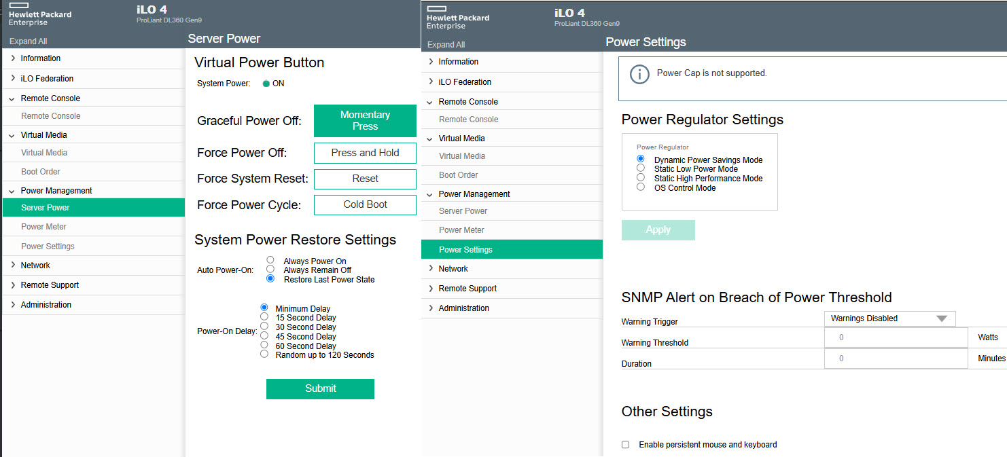Open Power Meter in the left window
The height and width of the screenshot is (457, 1007).
pyautogui.click(x=93, y=227)
